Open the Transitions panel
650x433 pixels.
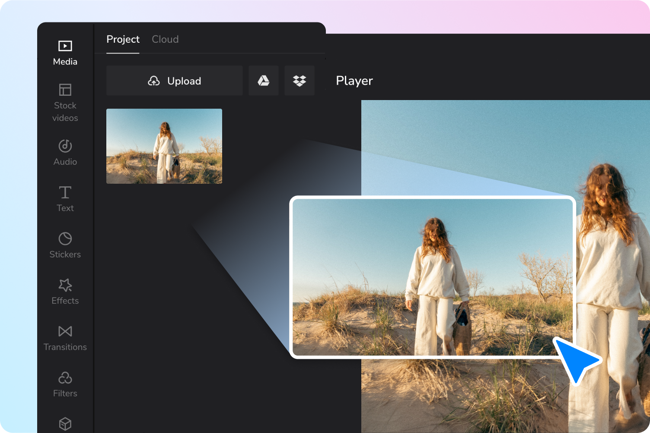[x=65, y=338]
